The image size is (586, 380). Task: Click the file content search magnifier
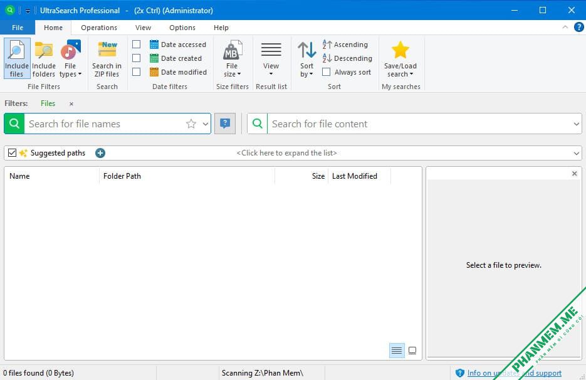pos(258,124)
